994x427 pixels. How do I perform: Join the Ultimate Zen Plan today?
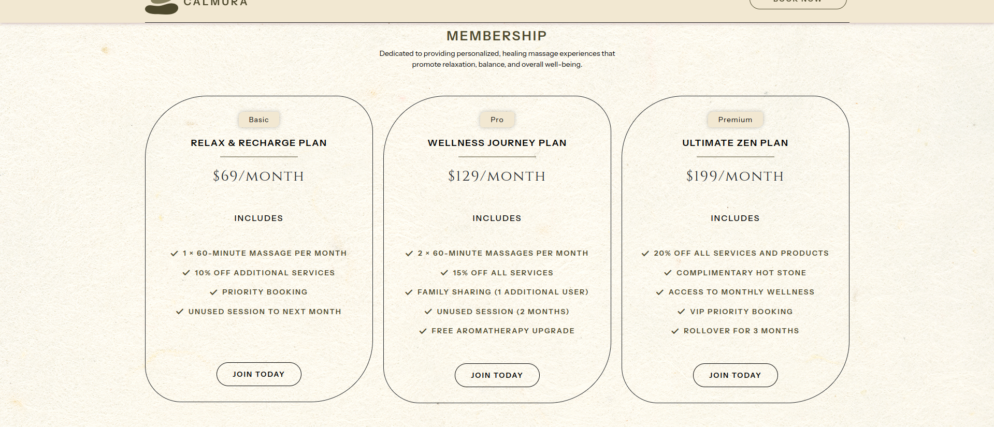(x=735, y=375)
